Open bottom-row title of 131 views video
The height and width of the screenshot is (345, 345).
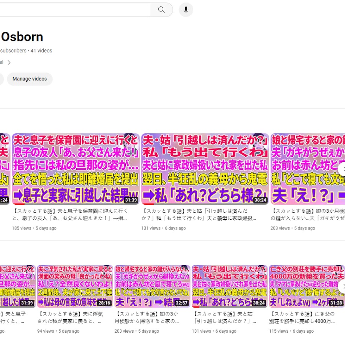tap(224, 317)
